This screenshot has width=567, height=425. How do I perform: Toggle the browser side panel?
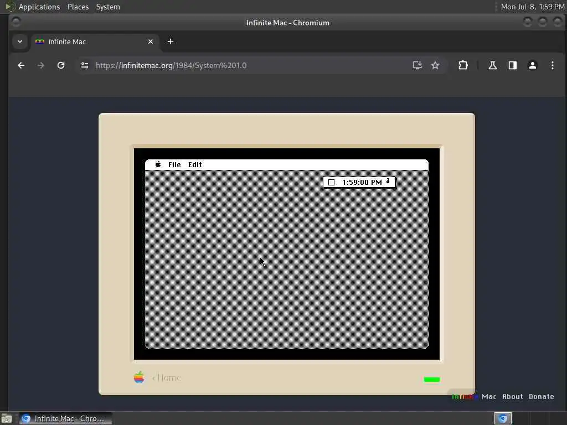(512, 65)
